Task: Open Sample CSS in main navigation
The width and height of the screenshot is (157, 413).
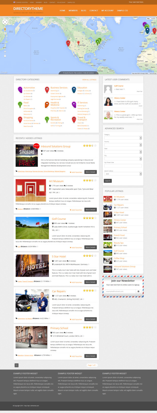Action: click(x=122, y=10)
